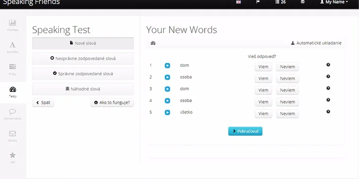The image size is (359, 179).
Task: Play audio for word 1 dom
Action: pyautogui.click(x=167, y=66)
